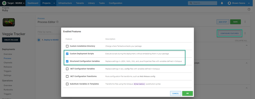The width and height of the screenshot is (255, 99).
Task: Click the Target - NGINX space logo
Action: pos(4,3)
